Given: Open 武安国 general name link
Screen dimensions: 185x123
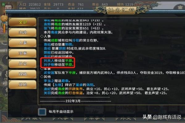Looking at the screenshot, I should tap(49, 73).
